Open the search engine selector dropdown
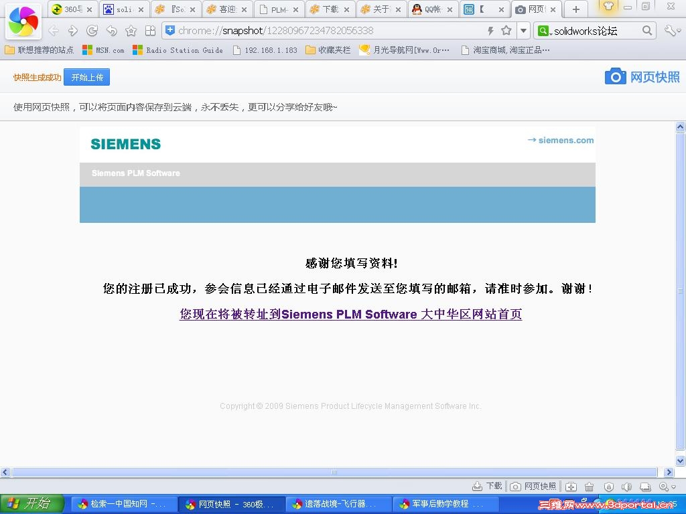Viewport: 686px width, 514px height. tap(544, 31)
